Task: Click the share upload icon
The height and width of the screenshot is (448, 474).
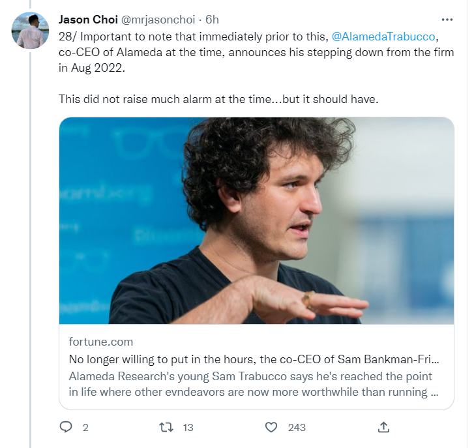Action: point(384,427)
